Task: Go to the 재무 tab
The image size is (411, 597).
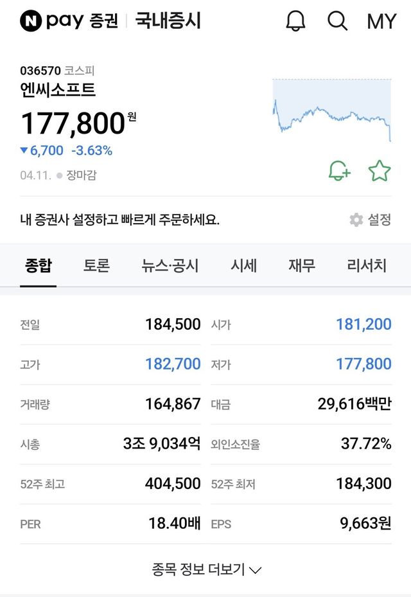Action: [302, 265]
